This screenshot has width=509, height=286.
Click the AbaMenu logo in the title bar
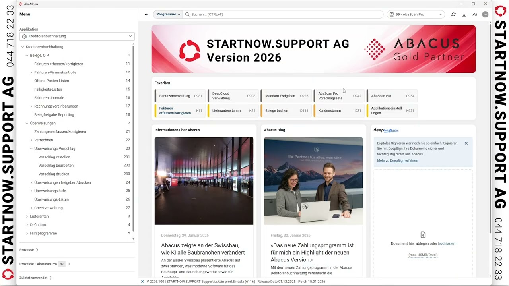coord(21,4)
